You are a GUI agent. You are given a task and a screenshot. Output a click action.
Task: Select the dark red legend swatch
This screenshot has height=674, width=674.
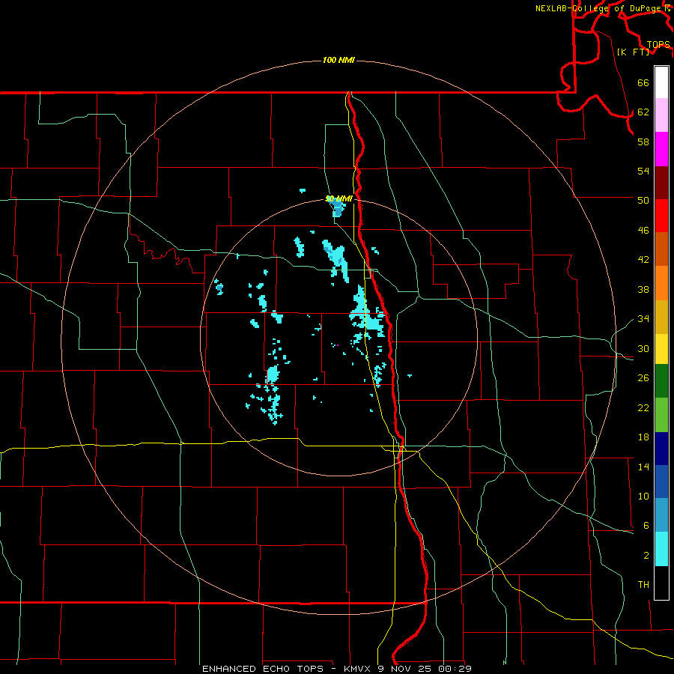(661, 183)
